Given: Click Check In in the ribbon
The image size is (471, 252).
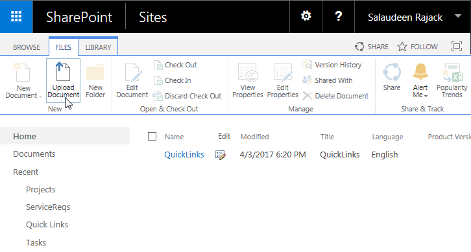Looking at the screenshot, I should coord(172,80).
